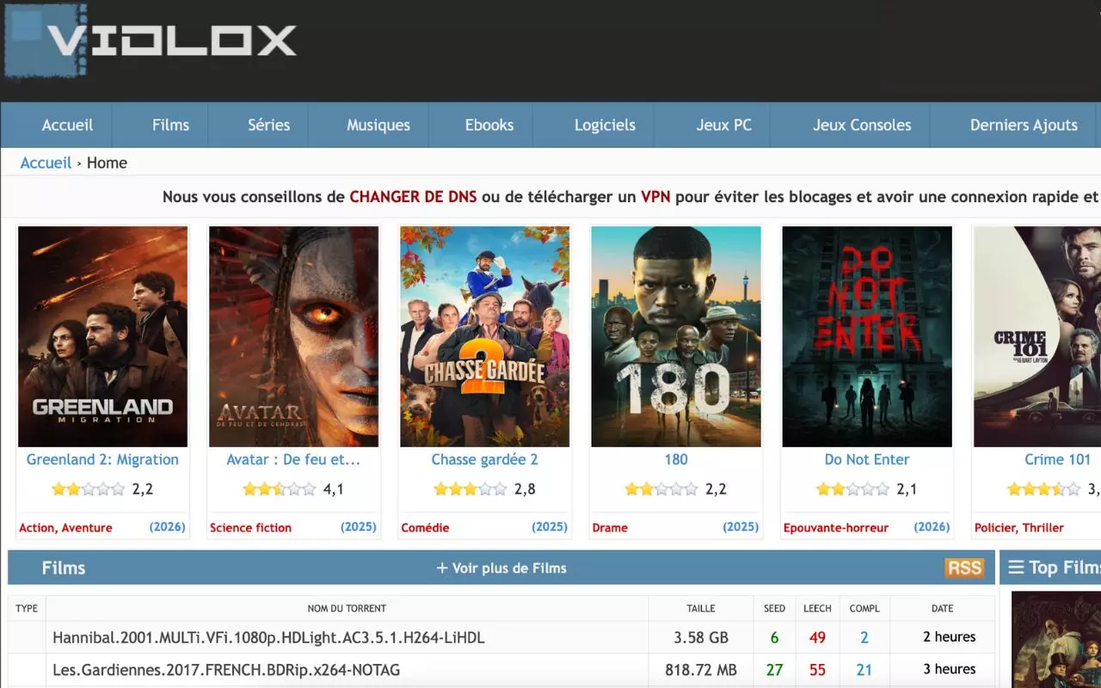
Task: Open the Chasse Gardée 2 poster
Action: click(484, 336)
